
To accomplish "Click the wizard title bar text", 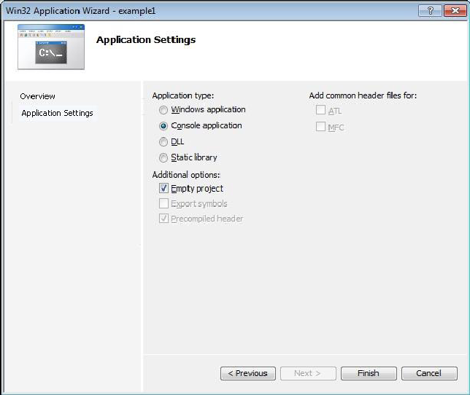I will (80, 11).
